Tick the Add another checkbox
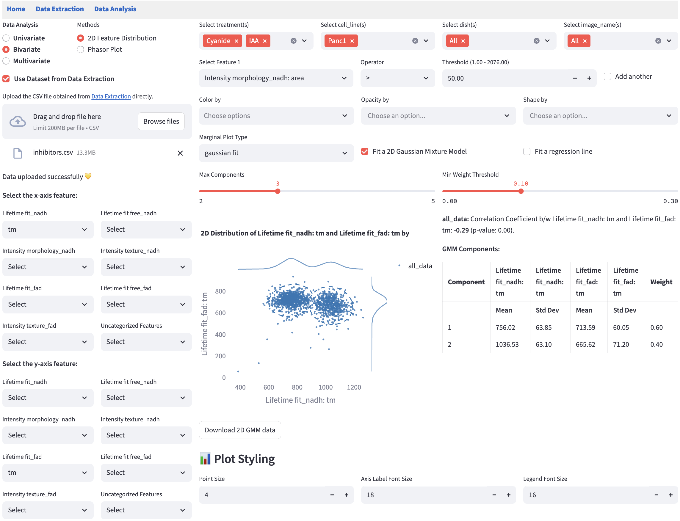Image resolution: width=680 pixels, height=521 pixels. point(607,77)
